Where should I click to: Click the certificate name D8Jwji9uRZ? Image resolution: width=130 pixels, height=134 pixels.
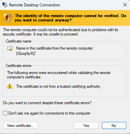tap(26, 54)
